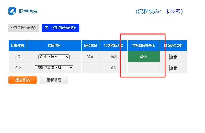
Task: Click the 实时岗位竞争比 column header
Action: click(x=144, y=46)
